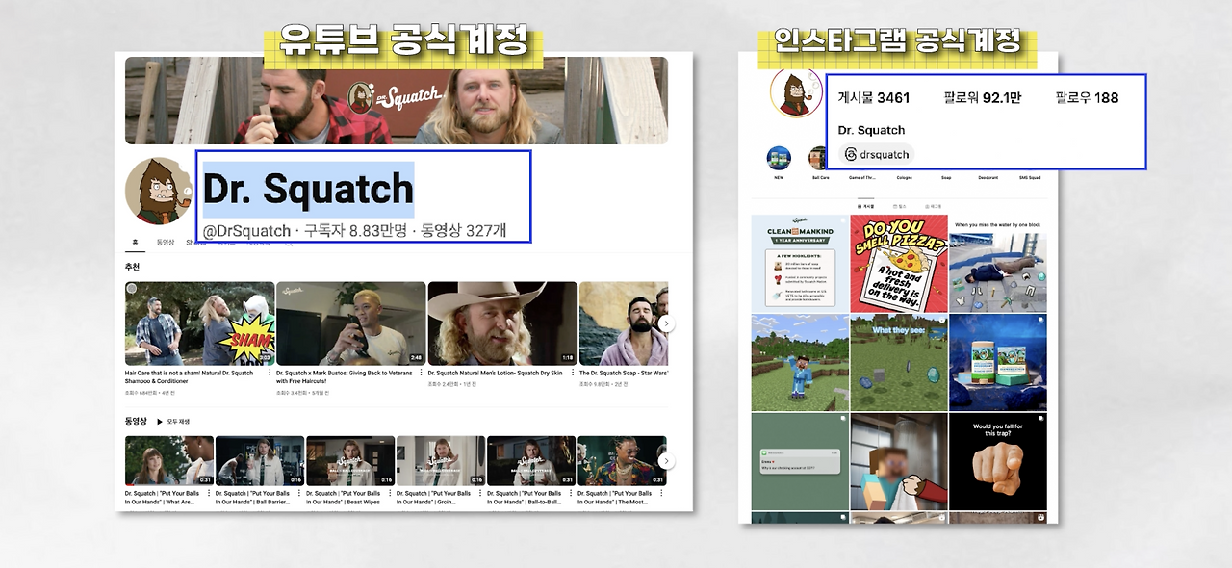The width and height of the screenshot is (1232, 568).
Task: Click the Threads icon beside drsquatch
Action: point(851,154)
